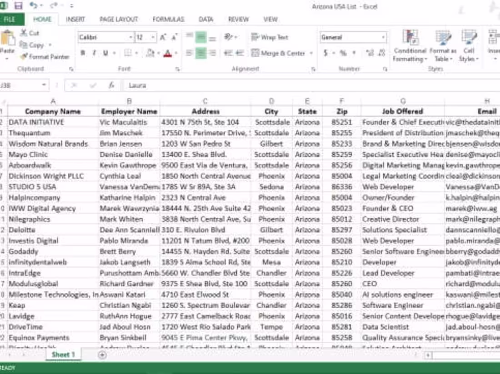Open Format as Table gallery
500x374 pixels.
[443, 46]
